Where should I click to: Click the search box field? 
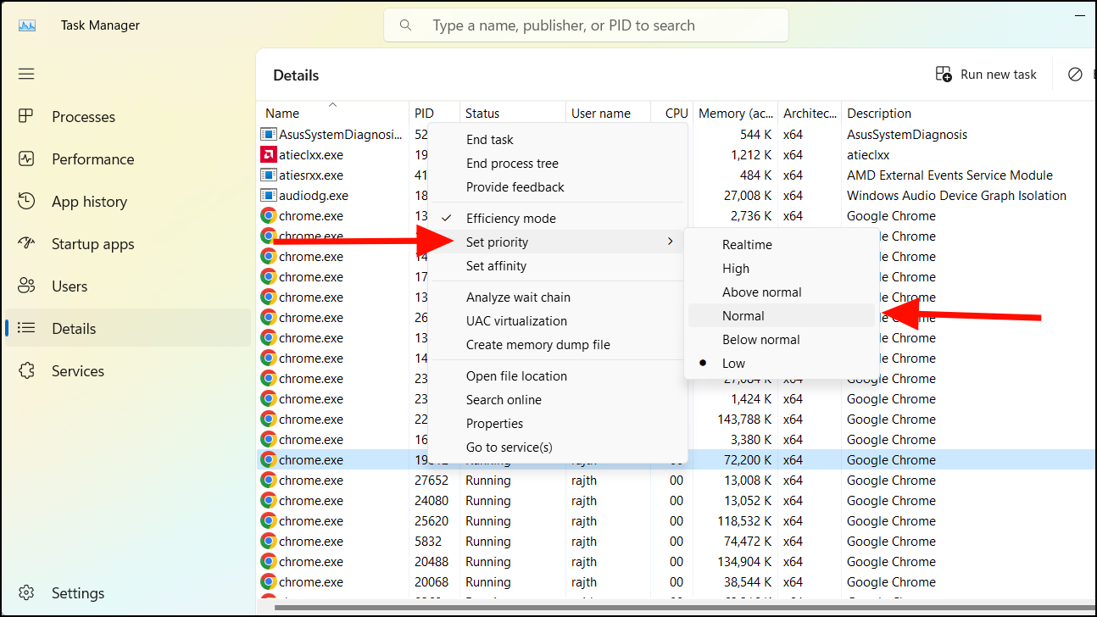(586, 25)
